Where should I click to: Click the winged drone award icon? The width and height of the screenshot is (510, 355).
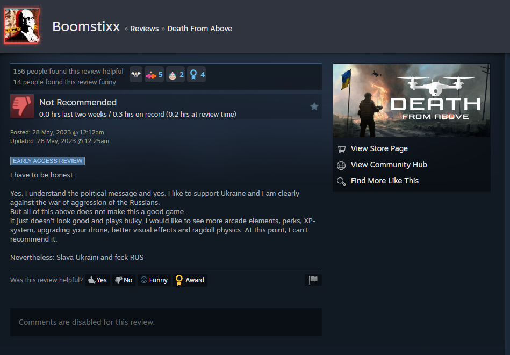(136, 75)
